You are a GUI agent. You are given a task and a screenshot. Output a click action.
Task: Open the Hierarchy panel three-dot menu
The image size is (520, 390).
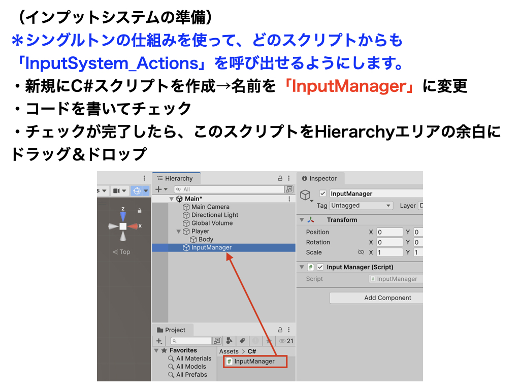coord(289,178)
